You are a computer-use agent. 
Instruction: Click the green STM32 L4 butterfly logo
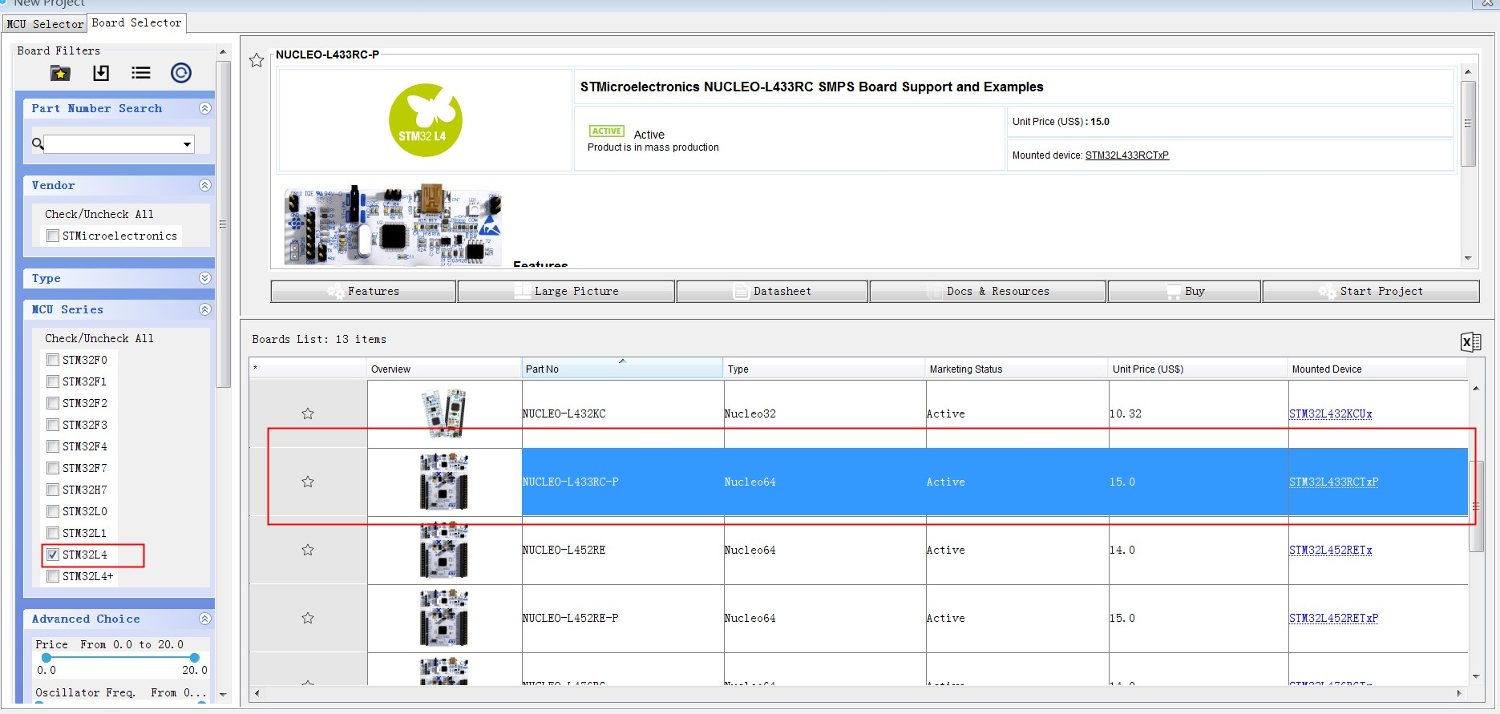pos(425,120)
